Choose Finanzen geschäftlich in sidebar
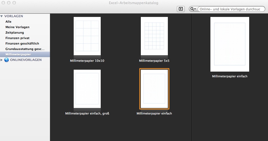The image size is (268, 141). pyautogui.click(x=22, y=43)
